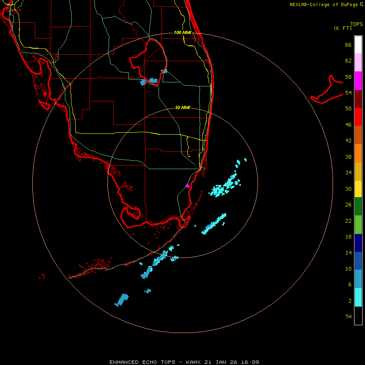
Task: Click the light green 26 kft legend band
Action: [358, 225]
